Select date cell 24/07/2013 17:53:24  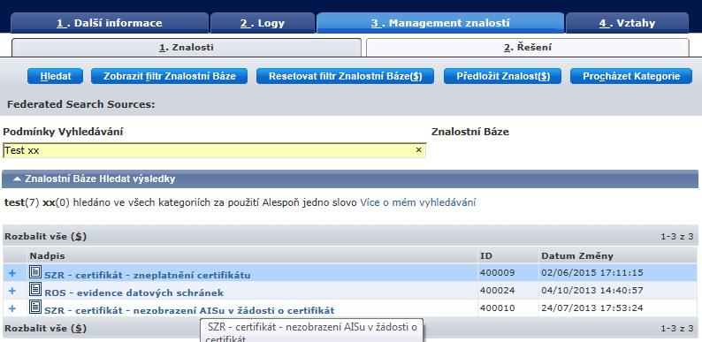[591, 308]
